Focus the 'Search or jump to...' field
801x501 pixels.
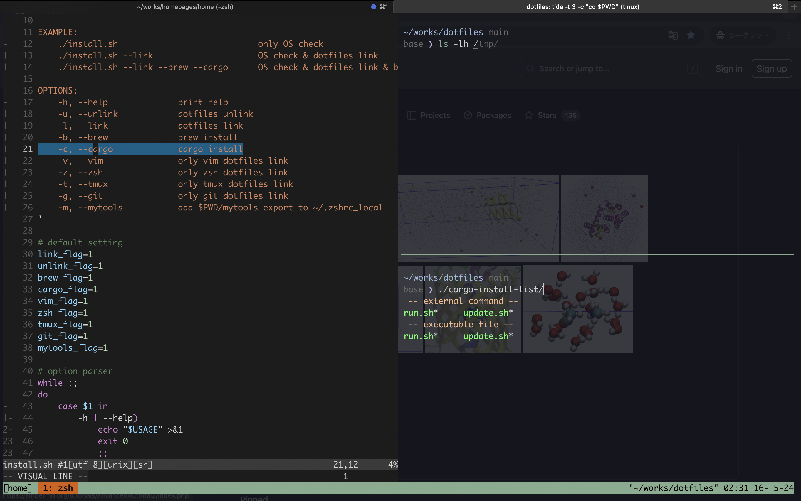click(611, 68)
